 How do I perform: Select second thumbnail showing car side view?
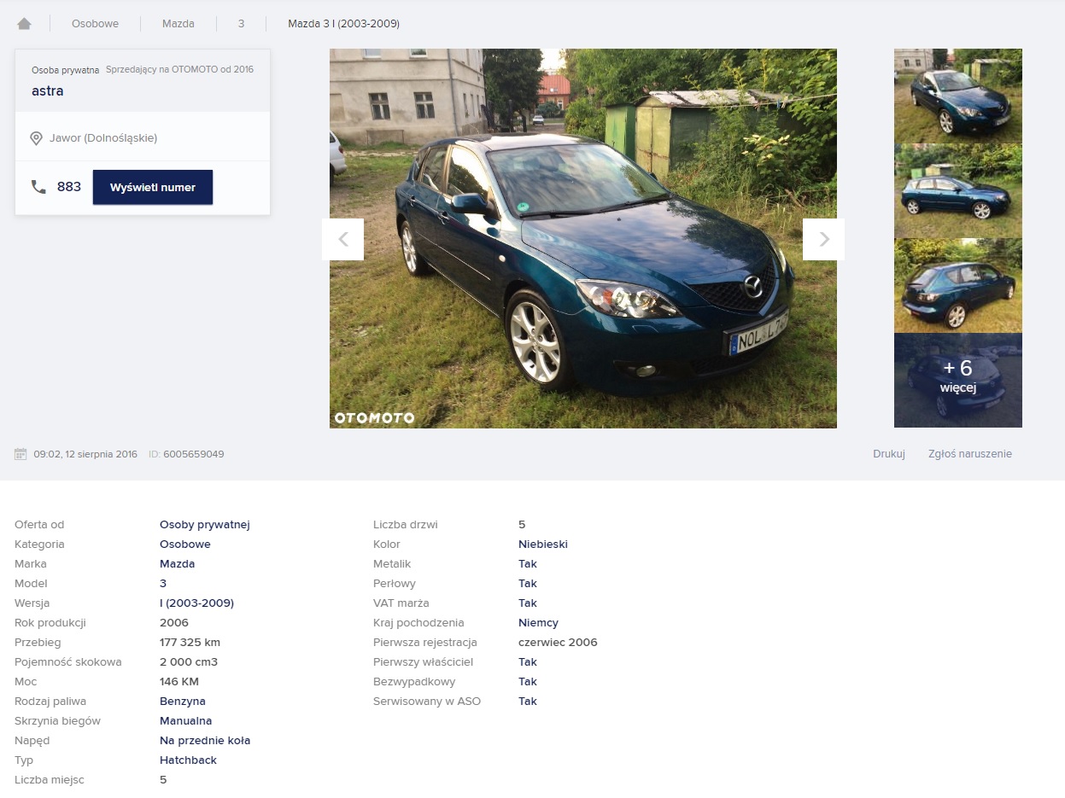(x=957, y=190)
